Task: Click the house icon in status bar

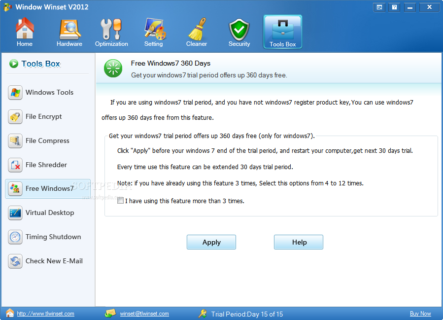Action: tap(10, 313)
